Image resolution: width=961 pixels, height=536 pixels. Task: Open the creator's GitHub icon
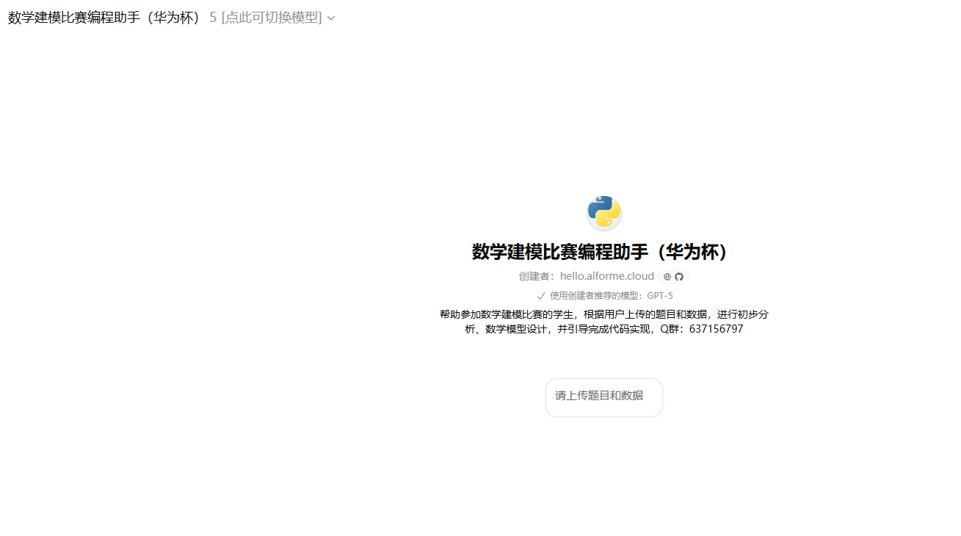point(679,277)
